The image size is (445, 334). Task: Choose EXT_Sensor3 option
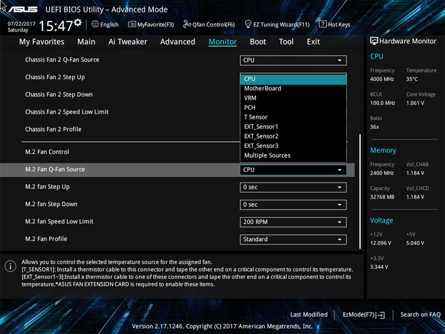click(x=293, y=146)
